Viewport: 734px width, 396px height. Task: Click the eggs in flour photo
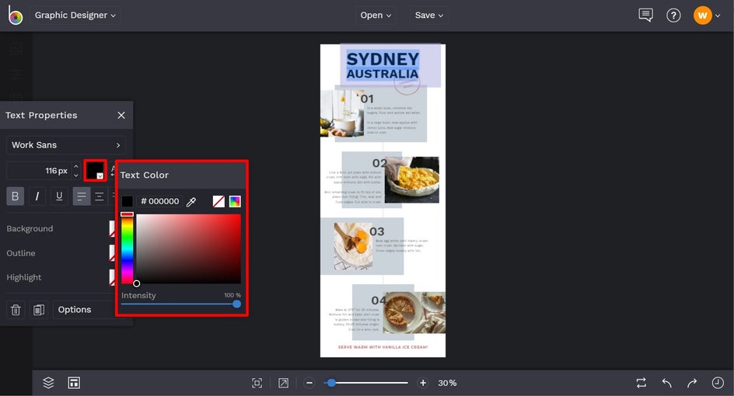pyautogui.click(x=354, y=246)
